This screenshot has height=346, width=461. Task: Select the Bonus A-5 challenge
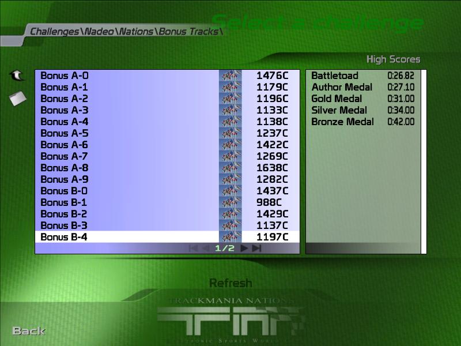click(x=65, y=133)
